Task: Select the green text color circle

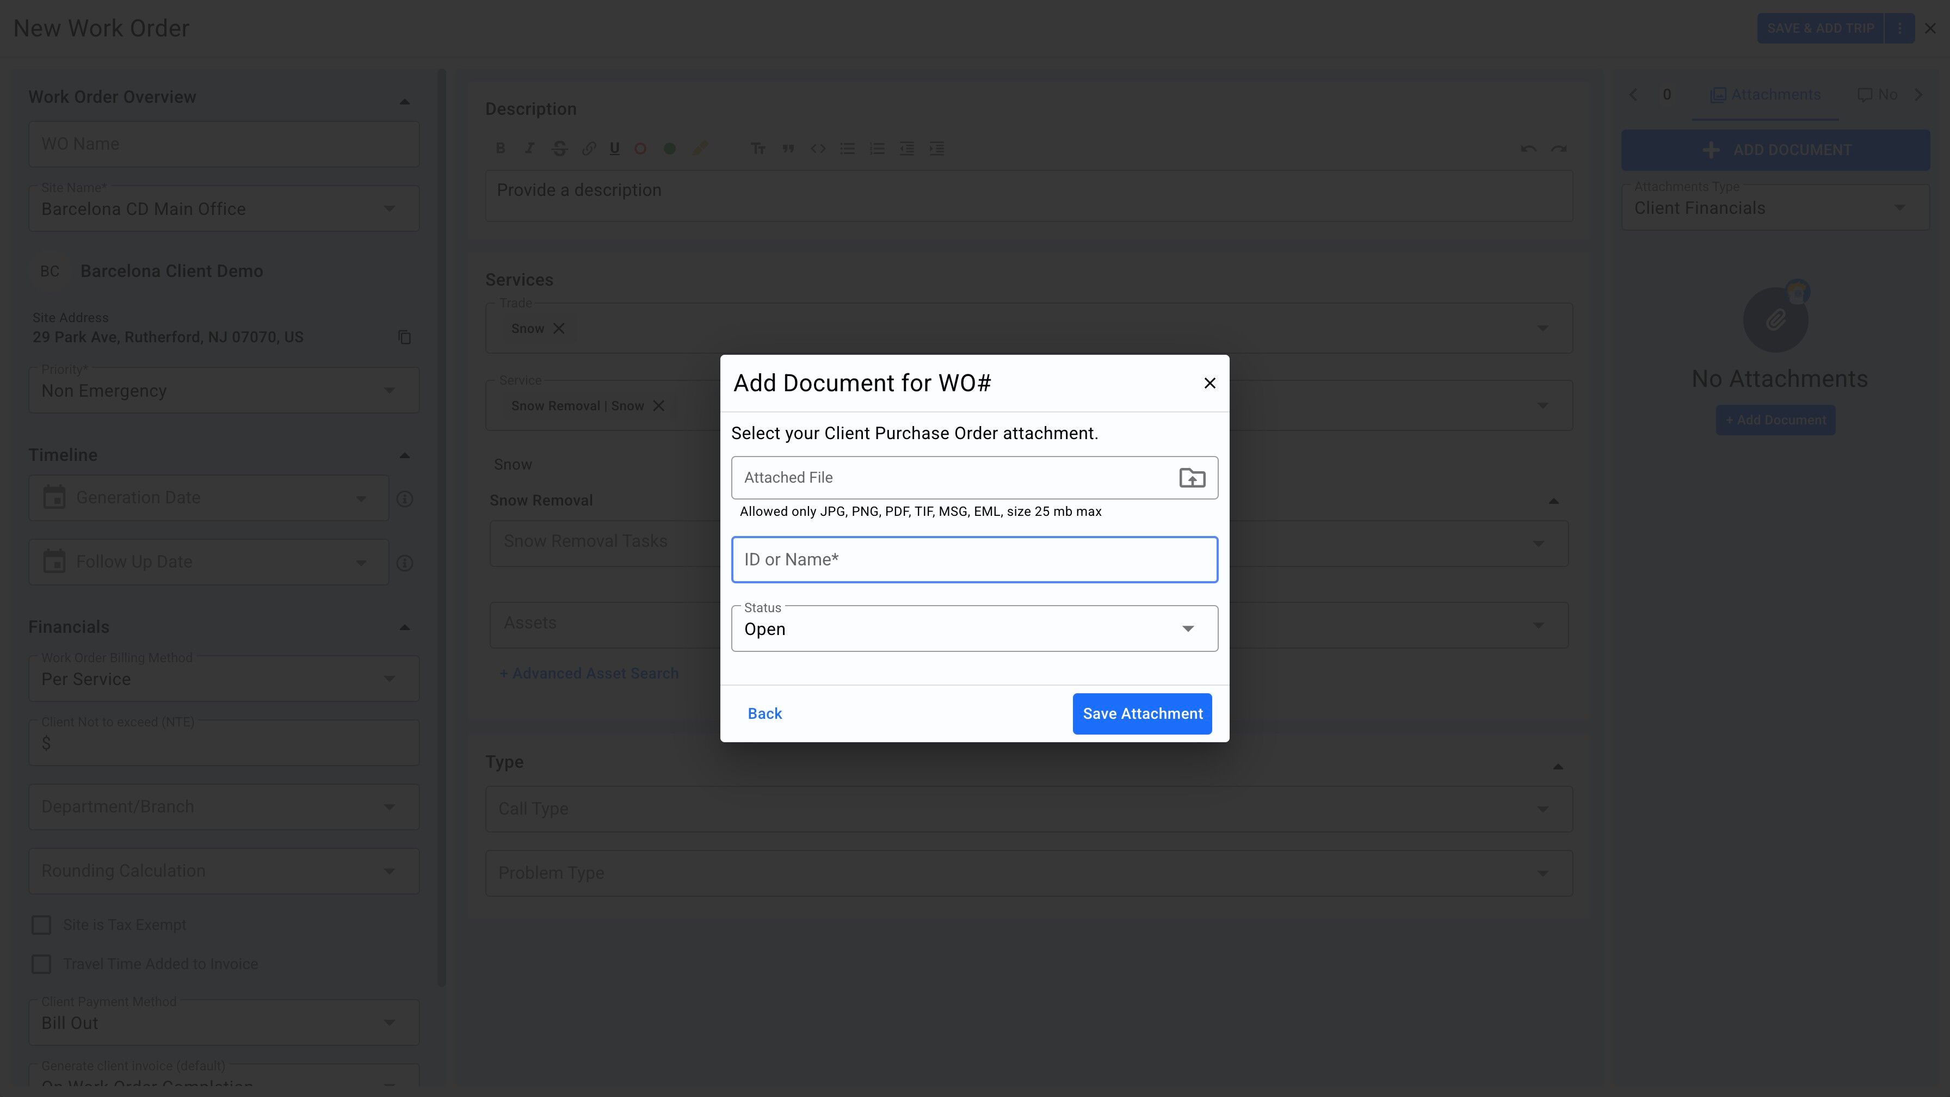Action: 669,149
